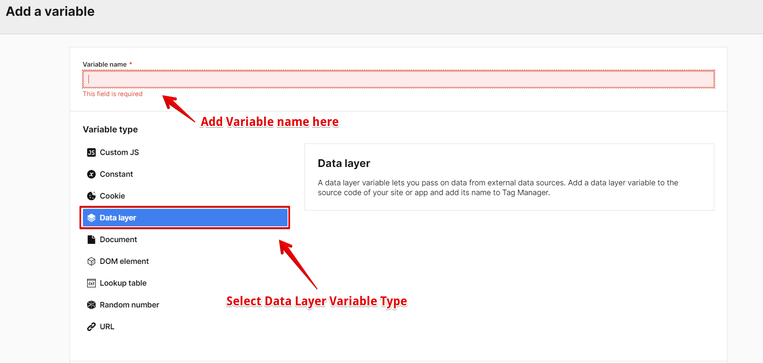
Task: Click the Lookup table icon
Action: tap(91, 283)
